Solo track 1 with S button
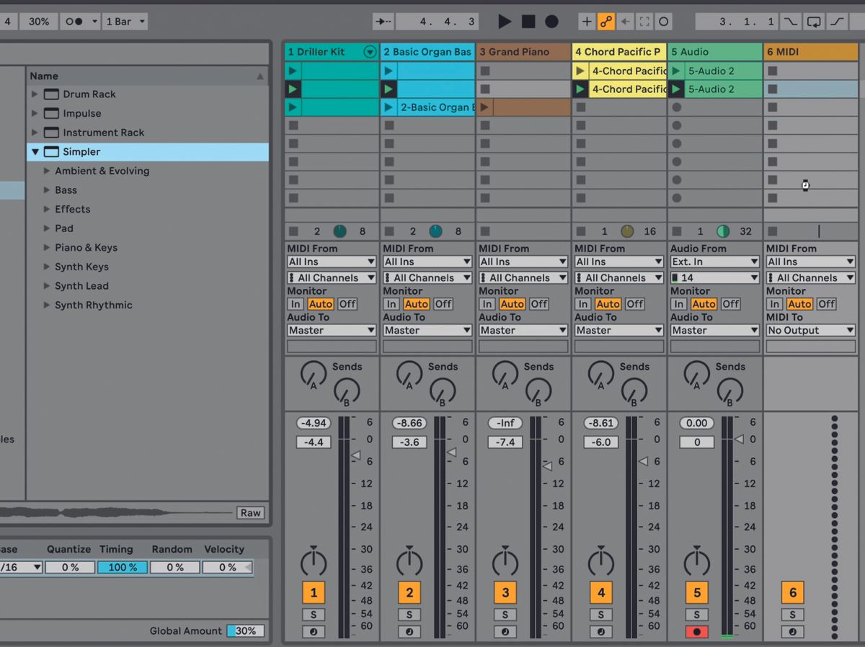This screenshot has width=865, height=647. (314, 615)
